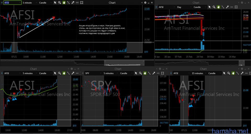Toggle the link dot beside AFSI in the Day chart
Image resolution: width=251 pixels, height=134 pixels.
(x=156, y=7)
